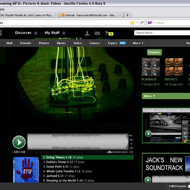190x190 pixels.
Task: Select track 2 Endless Threat
Action: pos(87,162)
